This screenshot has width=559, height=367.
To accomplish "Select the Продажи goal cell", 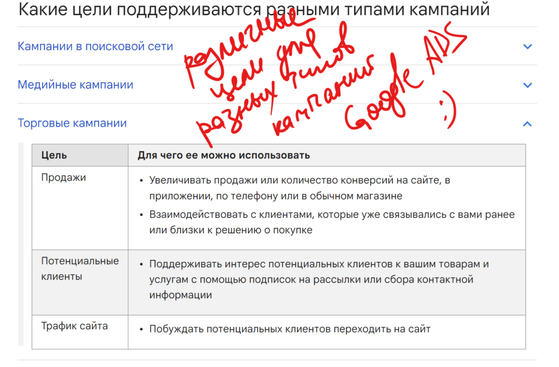I will click(80, 208).
